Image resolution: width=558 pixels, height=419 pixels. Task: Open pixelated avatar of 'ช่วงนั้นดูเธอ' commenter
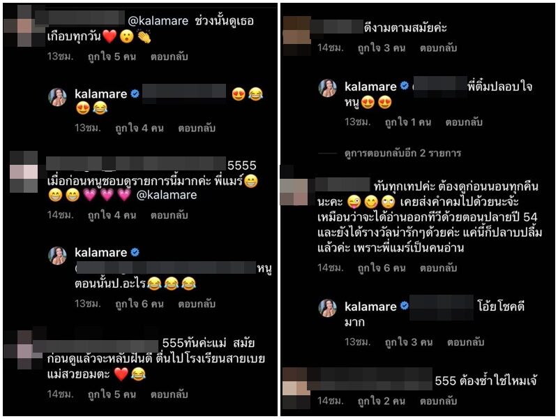pyautogui.click(x=24, y=27)
